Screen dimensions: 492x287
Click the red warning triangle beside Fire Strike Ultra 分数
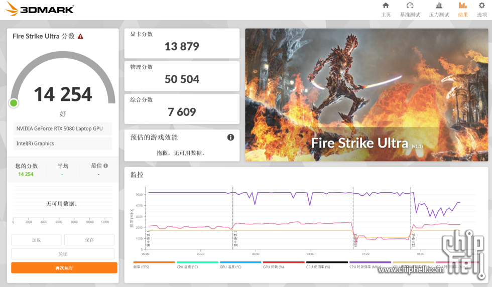tap(81, 37)
